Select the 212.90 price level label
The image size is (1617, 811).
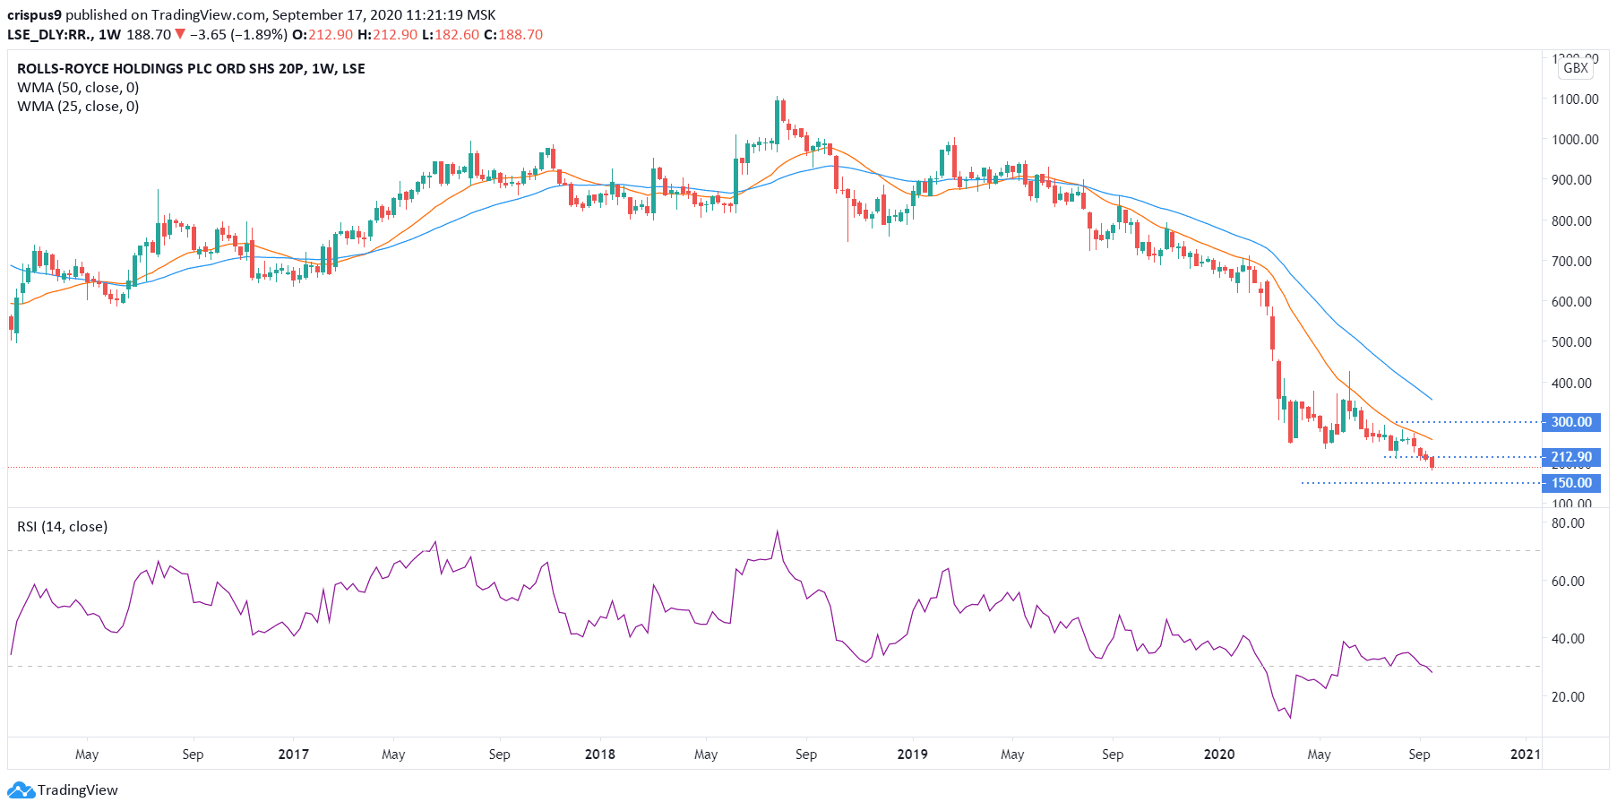(x=1572, y=457)
